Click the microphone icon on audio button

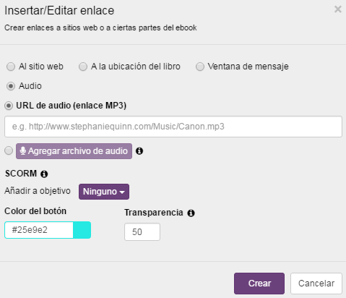tap(23, 151)
